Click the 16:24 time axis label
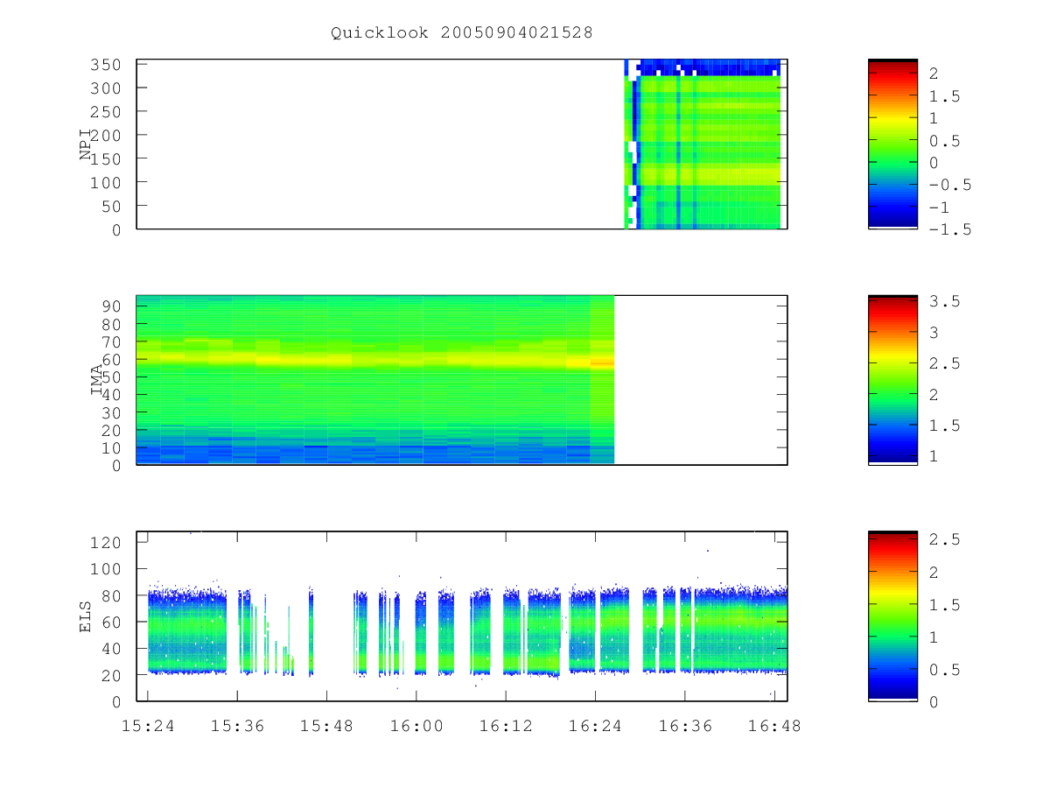The height and width of the screenshot is (788, 1050). (595, 726)
